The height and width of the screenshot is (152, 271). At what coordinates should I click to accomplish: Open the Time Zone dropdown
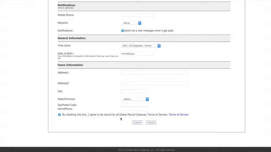141,46
